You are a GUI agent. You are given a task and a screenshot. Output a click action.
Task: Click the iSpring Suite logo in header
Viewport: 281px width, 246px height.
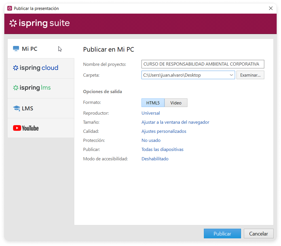40,23
